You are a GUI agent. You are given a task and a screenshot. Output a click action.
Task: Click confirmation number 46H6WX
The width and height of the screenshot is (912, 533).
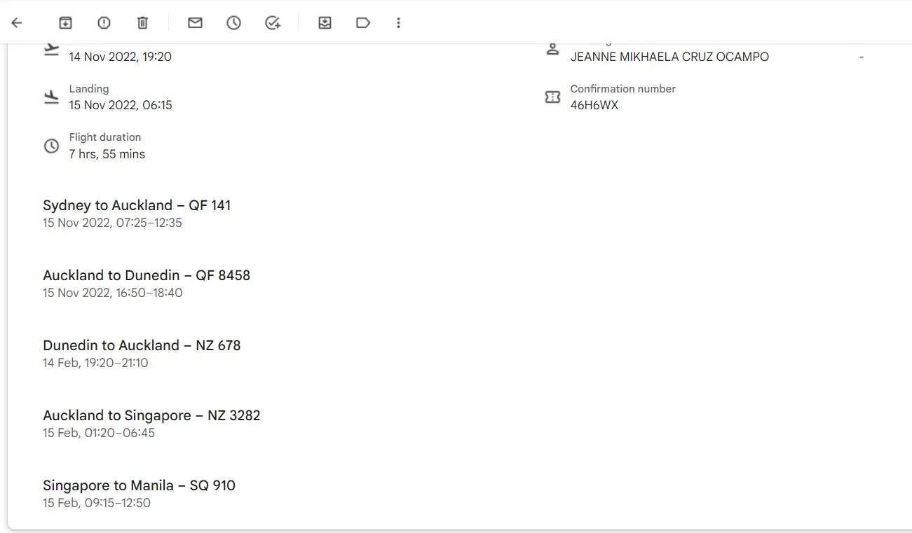[x=594, y=106]
